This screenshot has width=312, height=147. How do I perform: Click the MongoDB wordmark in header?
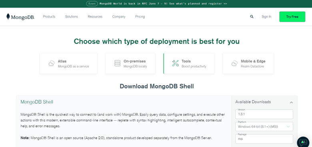coord(23,18)
